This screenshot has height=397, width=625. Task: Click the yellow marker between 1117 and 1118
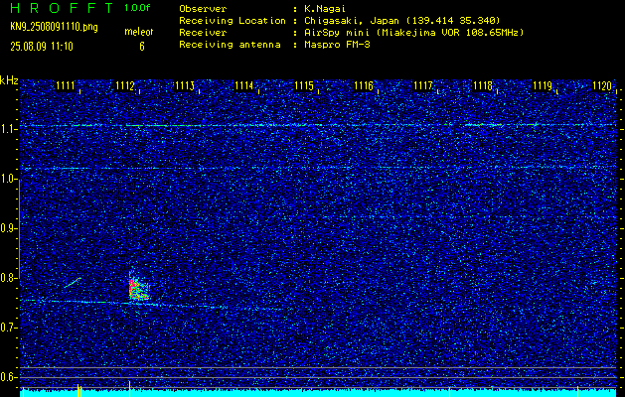tap(449, 391)
